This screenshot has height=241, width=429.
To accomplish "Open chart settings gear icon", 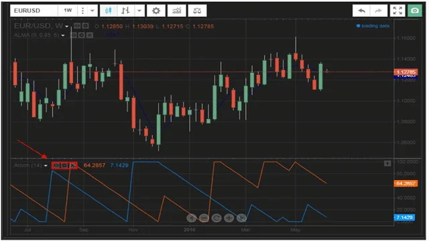I will 156,11.
